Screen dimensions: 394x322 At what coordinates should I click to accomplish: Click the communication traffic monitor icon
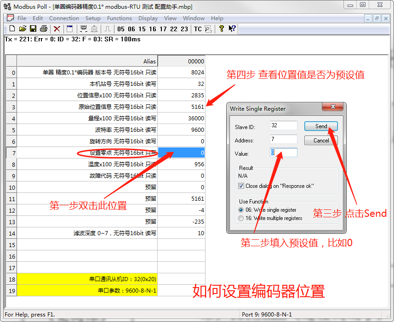point(208,29)
